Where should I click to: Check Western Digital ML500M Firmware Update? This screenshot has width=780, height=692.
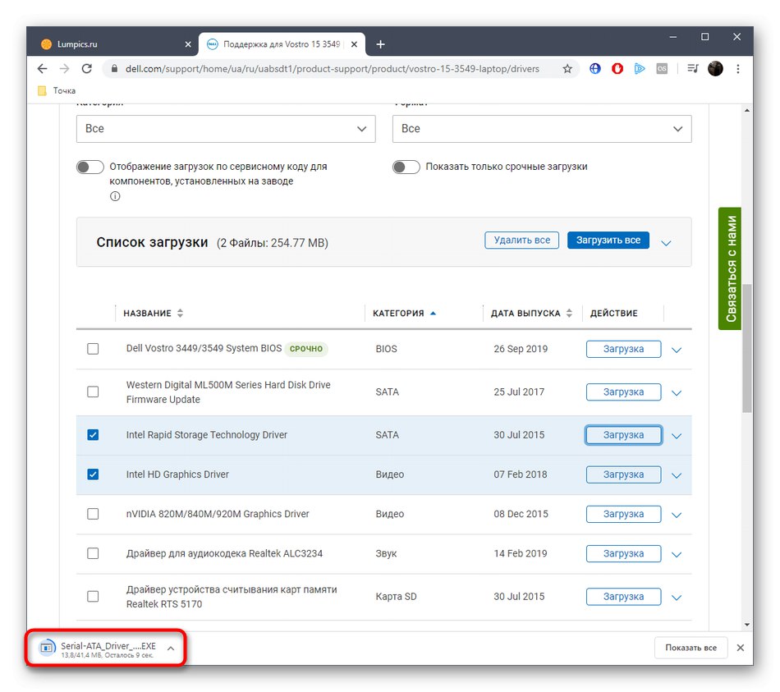pyautogui.click(x=93, y=392)
